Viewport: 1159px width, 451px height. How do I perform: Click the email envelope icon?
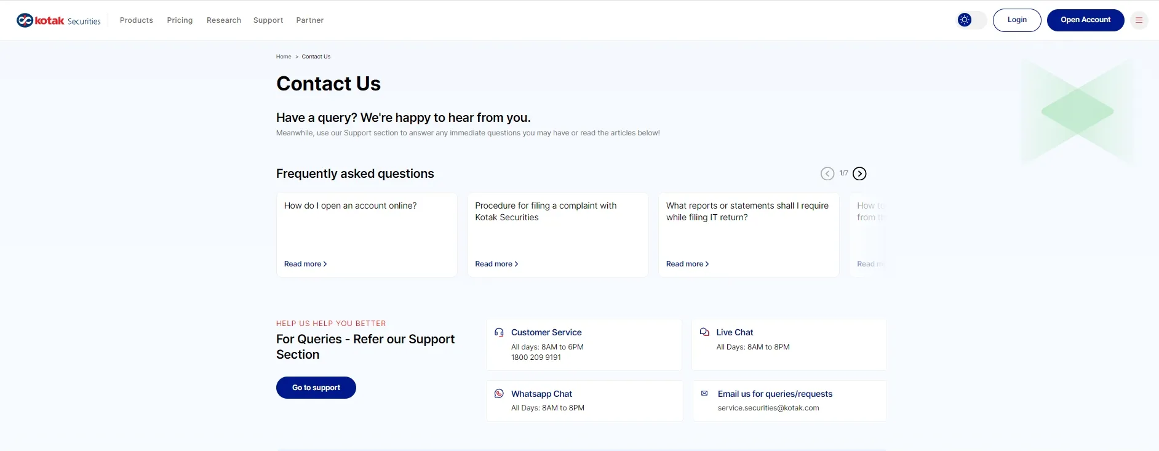pyautogui.click(x=704, y=393)
